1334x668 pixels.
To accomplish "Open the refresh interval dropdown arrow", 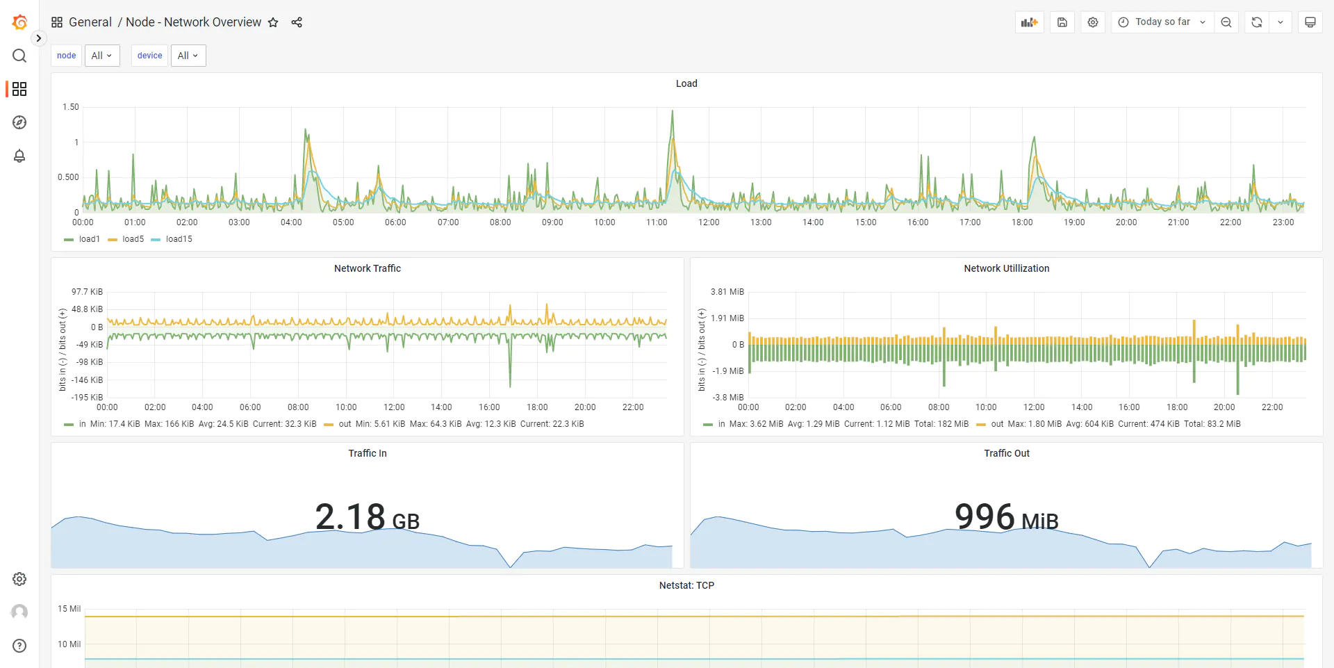I will pyautogui.click(x=1281, y=22).
